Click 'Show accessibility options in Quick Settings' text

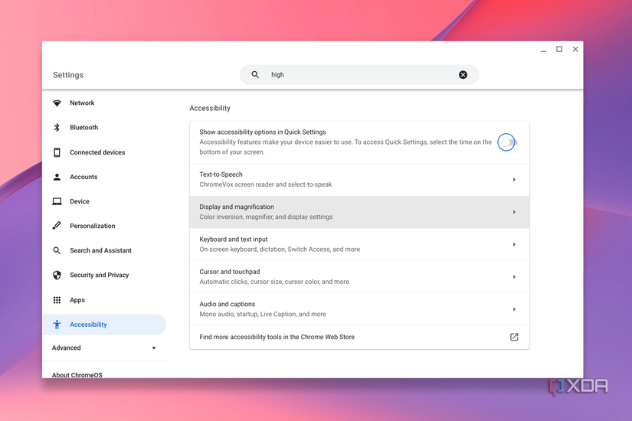click(x=263, y=132)
